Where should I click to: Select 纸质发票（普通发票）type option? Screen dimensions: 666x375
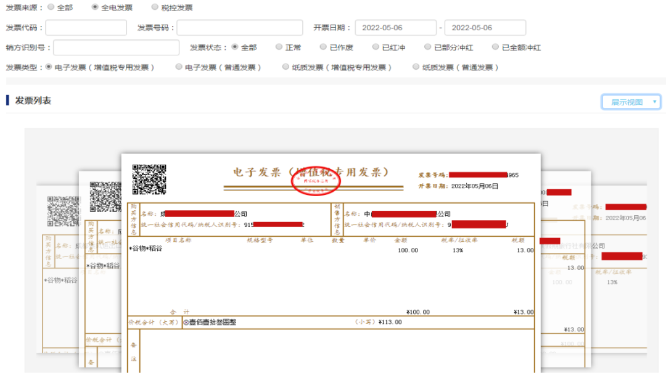416,67
